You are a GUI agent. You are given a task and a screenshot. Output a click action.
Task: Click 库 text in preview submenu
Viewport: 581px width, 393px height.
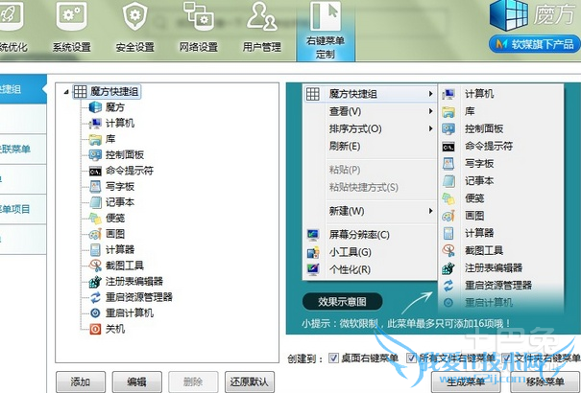coord(470,111)
